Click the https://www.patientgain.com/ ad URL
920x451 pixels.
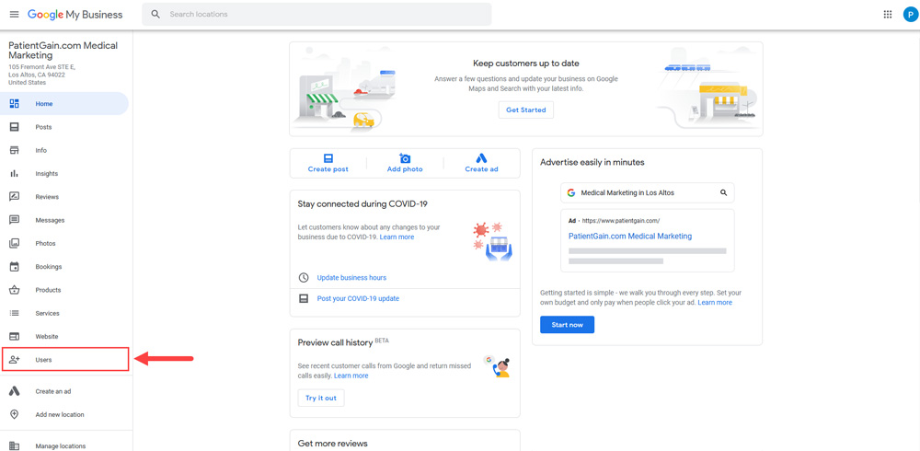click(621, 221)
